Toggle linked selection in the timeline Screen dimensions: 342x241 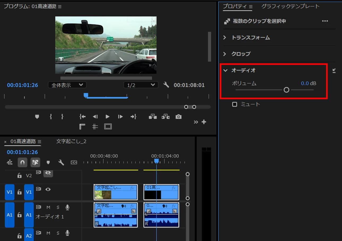(x=35, y=162)
